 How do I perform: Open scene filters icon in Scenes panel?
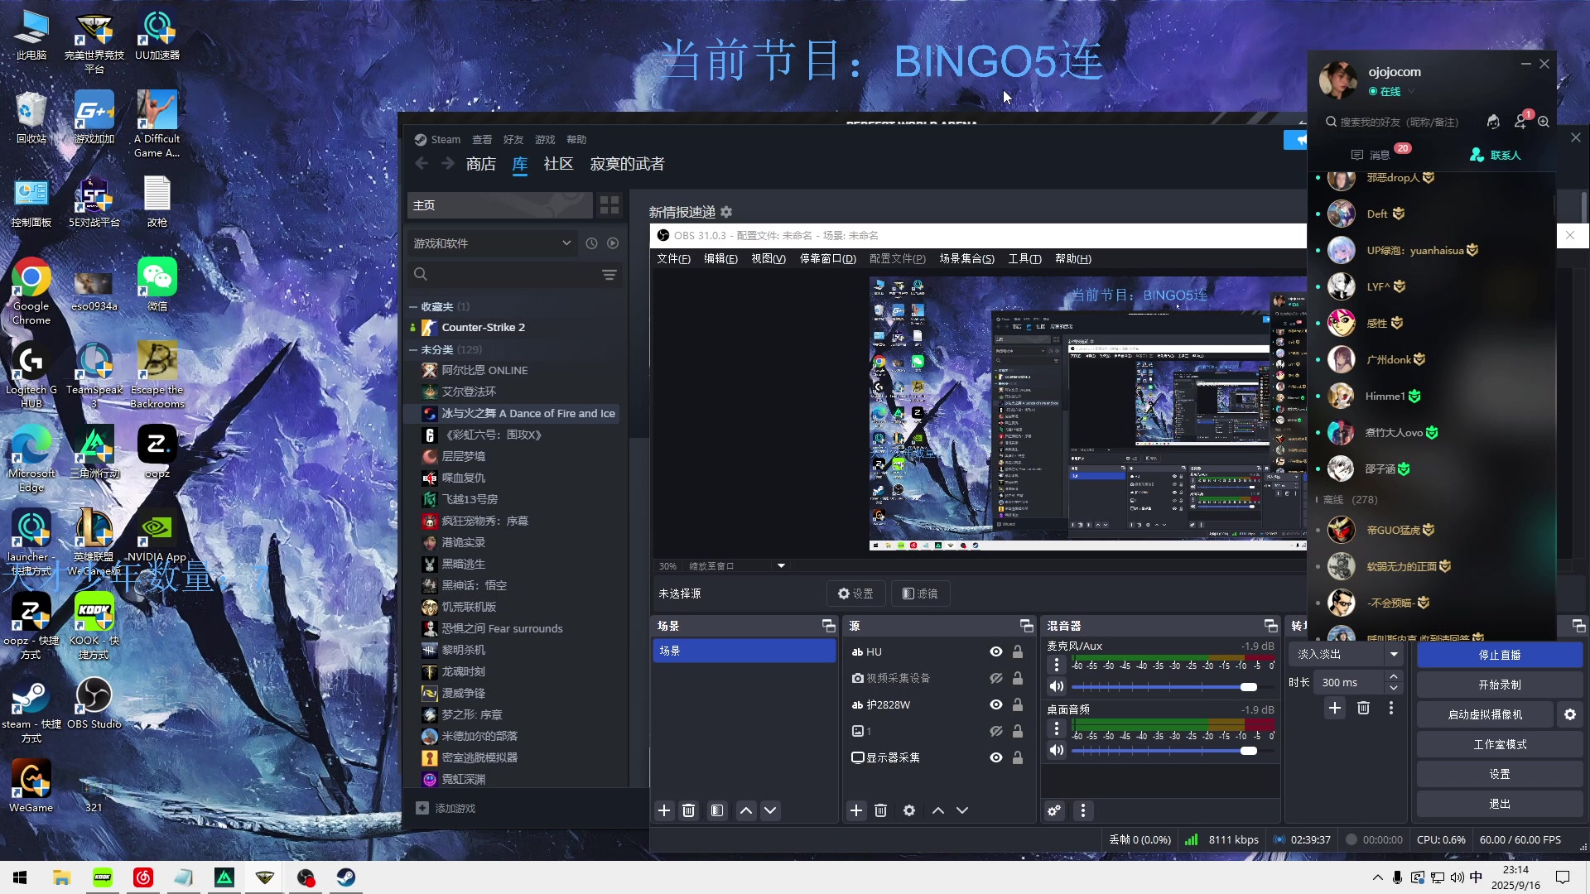tap(717, 810)
